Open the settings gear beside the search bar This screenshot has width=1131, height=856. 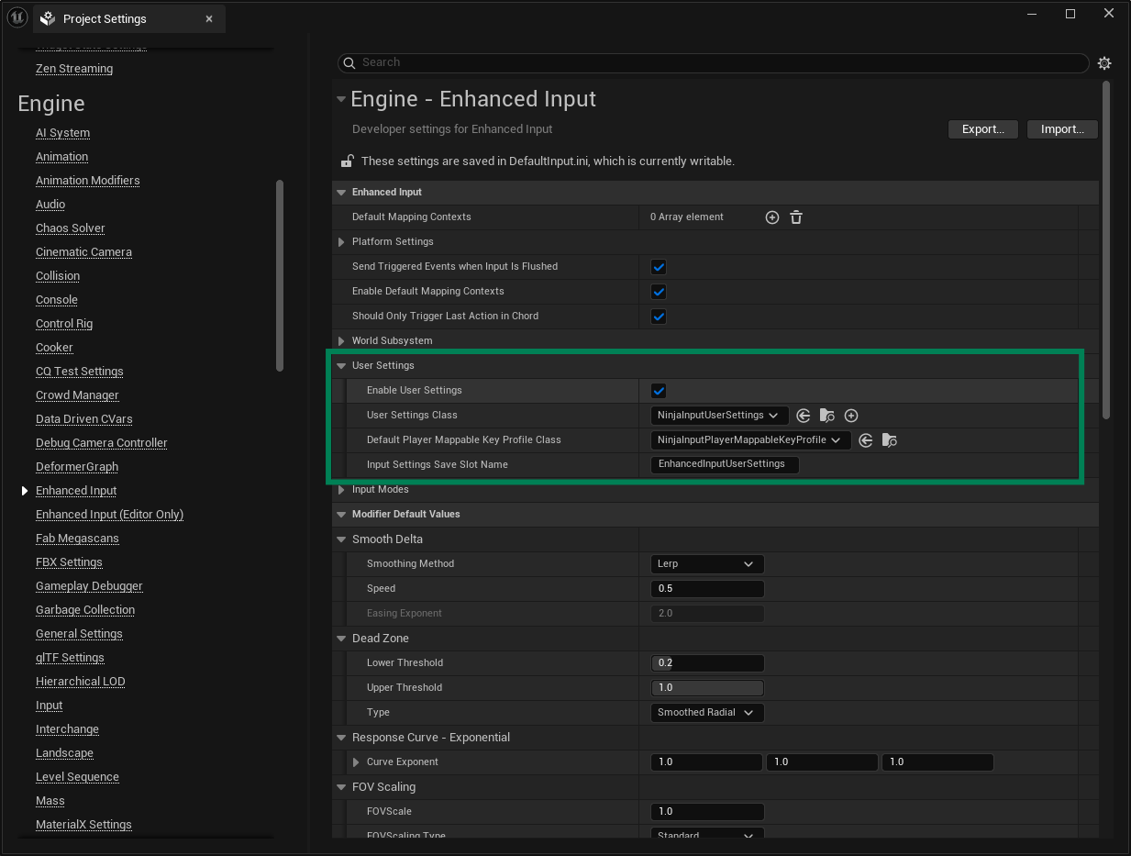(x=1104, y=63)
